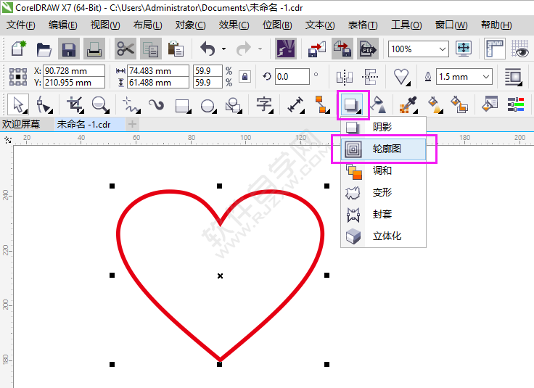Image resolution: width=534 pixels, height=388 pixels.
Task: Click the Print icon
Action: (94, 49)
